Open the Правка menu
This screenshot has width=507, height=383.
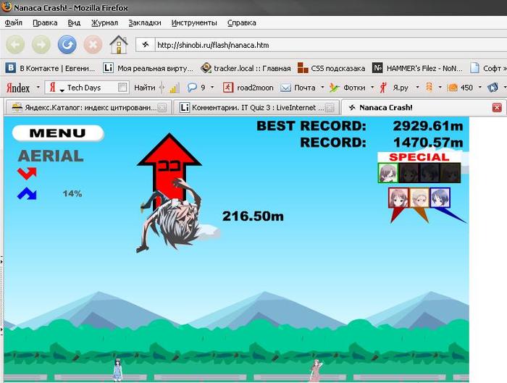45,22
